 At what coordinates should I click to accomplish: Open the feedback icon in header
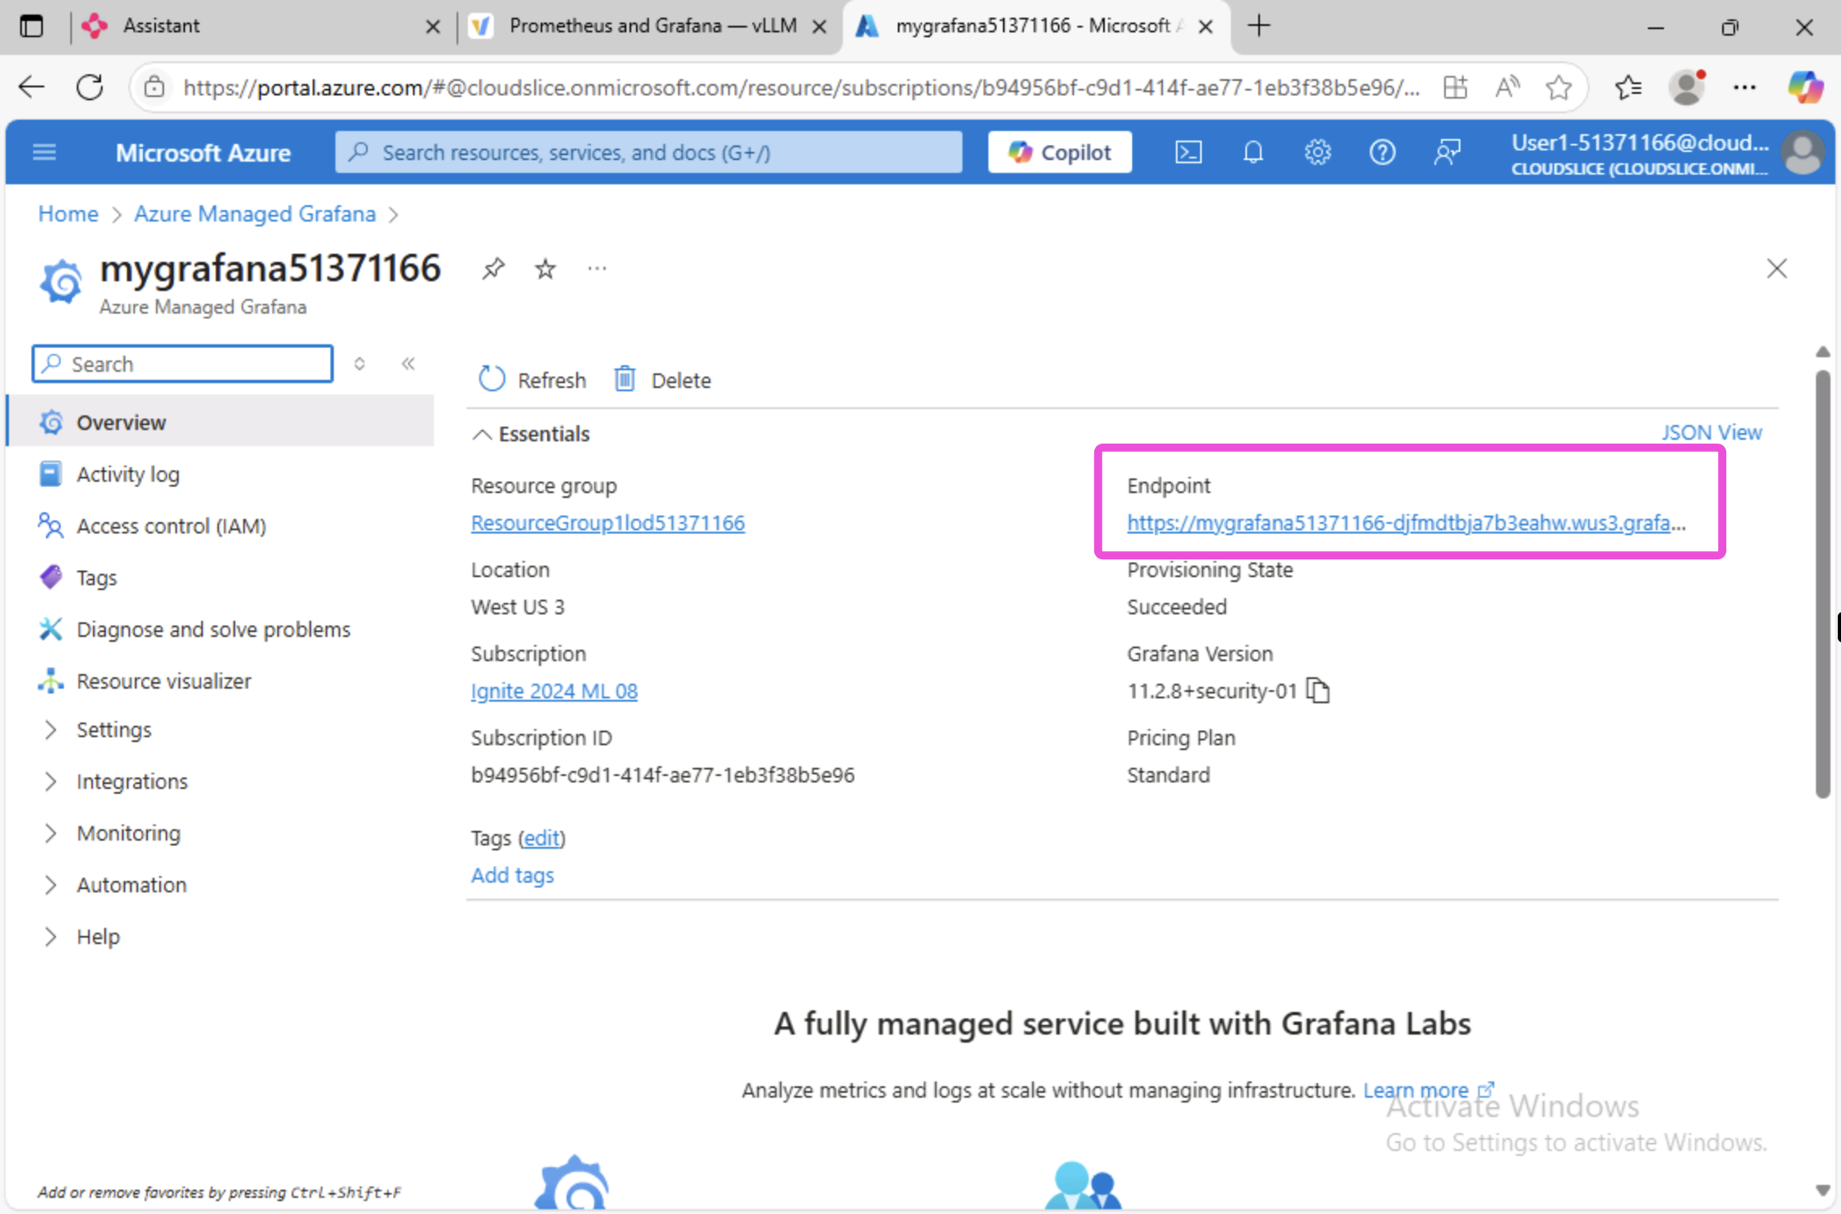[x=1447, y=153]
